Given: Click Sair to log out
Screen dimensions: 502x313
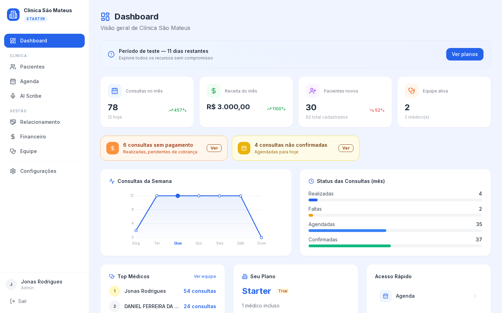Looking at the screenshot, I should click(22, 301).
